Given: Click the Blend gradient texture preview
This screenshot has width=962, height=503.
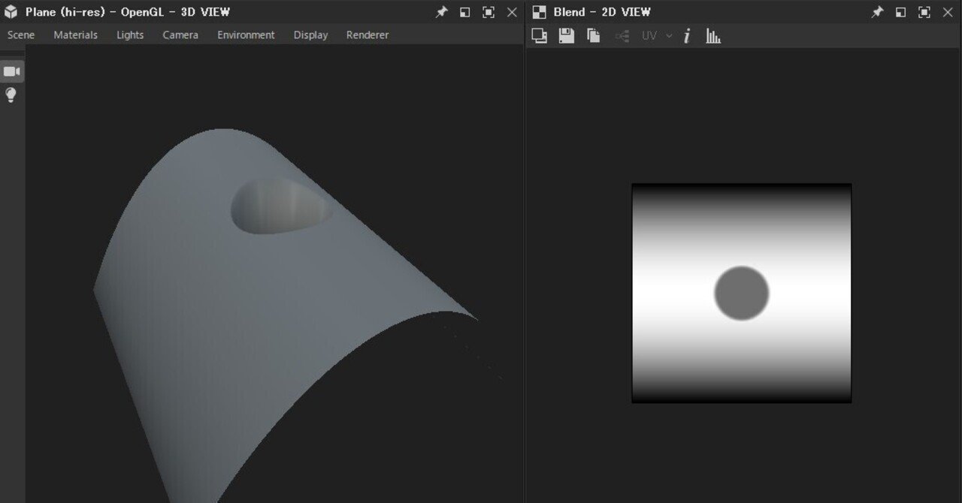Looking at the screenshot, I should coord(742,293).
